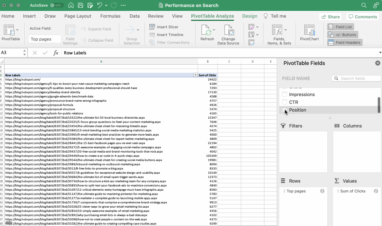Open the Formulas ribbon tab

pos(110,16)
